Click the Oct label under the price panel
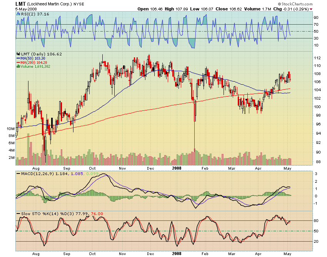Screen dimensions: 327x257 [x=92, y=169]
